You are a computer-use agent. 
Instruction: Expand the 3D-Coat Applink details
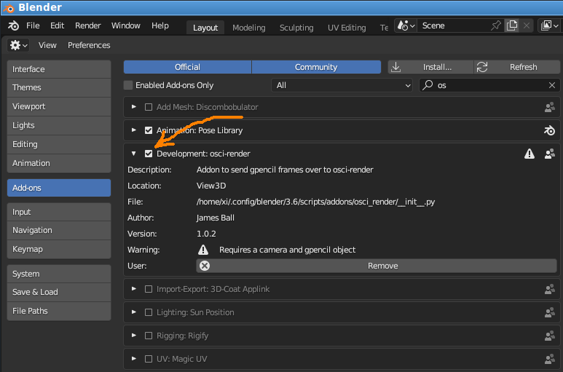click(x=133, y=289)
